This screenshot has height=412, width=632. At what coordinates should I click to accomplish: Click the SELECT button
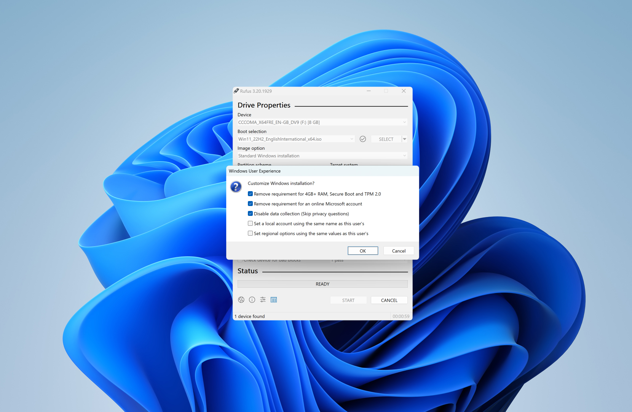click(x=386, y=139)
